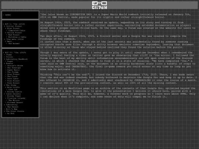Go to Initial Forest in sidebar
The height and width of the screenshot is (149, 199).
click(14, 26)
